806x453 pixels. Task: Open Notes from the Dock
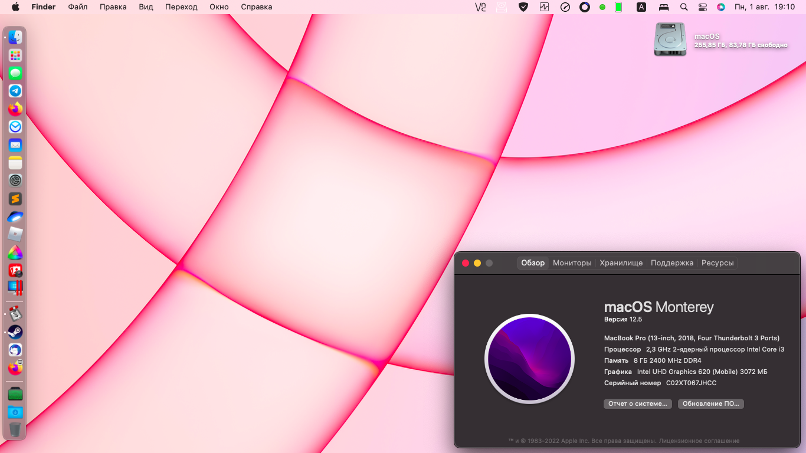[x=15, y=163]
